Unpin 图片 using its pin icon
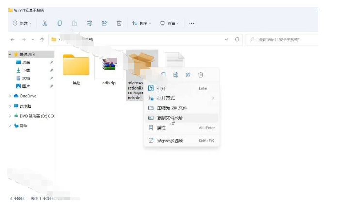Viewport: 349px width, 203px height. click(52, 86)
